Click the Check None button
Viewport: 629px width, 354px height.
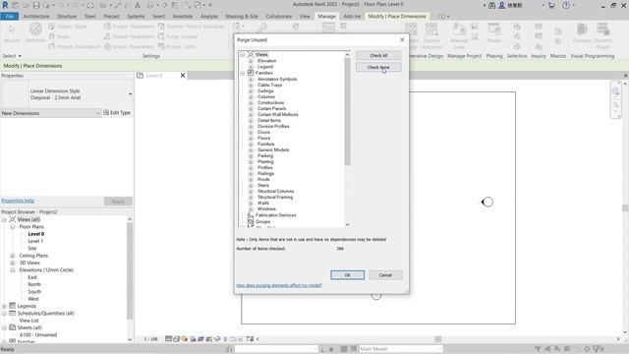click(x=378, y=67)
